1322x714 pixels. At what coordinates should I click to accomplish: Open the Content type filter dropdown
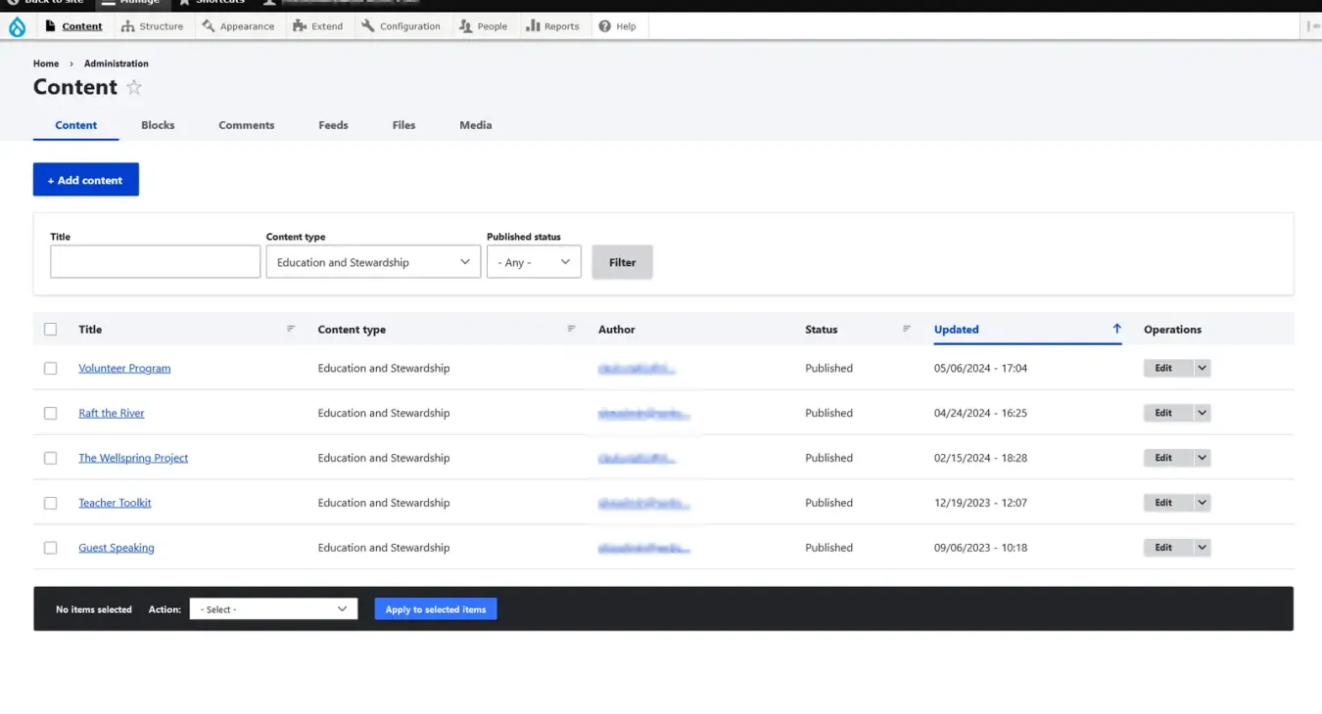click(x=373, y=262)
